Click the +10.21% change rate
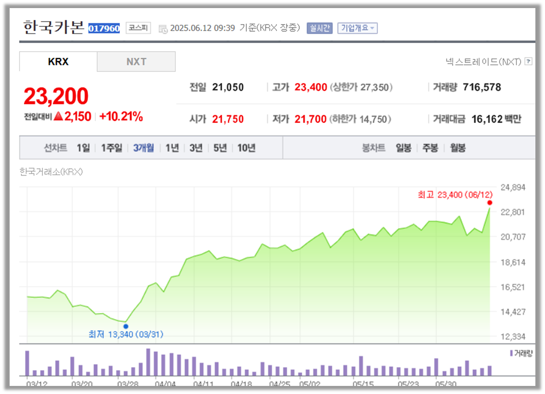This screenshot has height=394, width=545. tap(121, 116)
